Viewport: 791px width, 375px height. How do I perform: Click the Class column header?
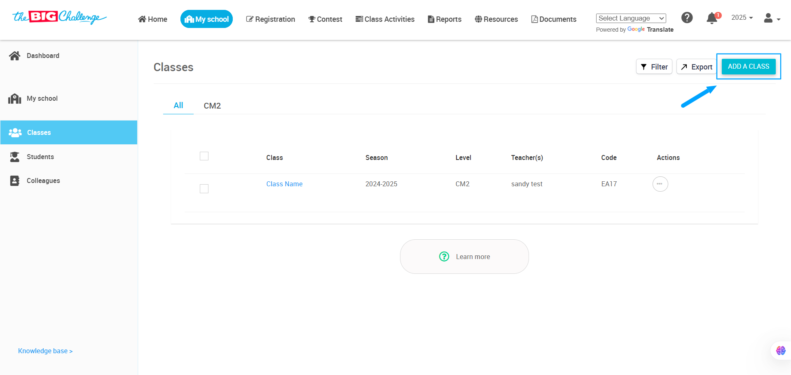click(x=274, y=157)
